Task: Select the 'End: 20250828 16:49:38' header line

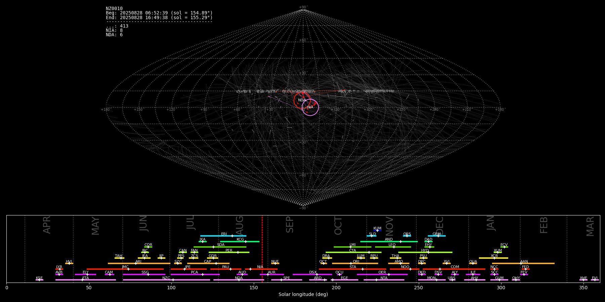Action: [x=159, y=17]
